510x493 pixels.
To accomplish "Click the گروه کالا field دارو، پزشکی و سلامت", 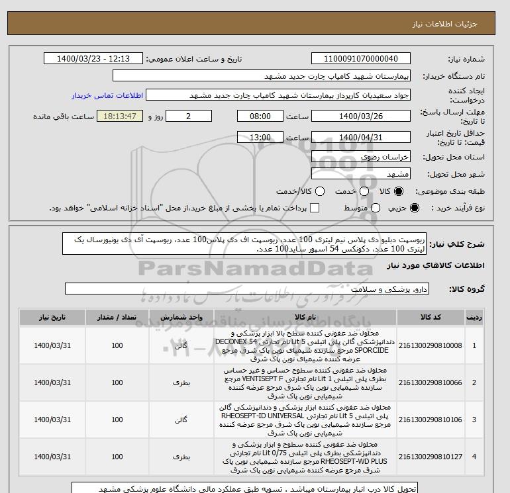I will [247, 289].
